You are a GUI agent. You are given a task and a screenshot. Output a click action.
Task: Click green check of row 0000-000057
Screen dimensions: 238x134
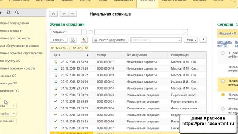coord(55,128)
